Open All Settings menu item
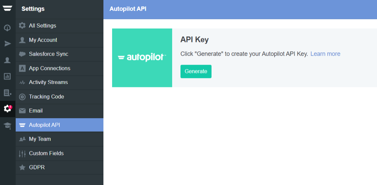 pyautogui.click(x=59, y=26)
